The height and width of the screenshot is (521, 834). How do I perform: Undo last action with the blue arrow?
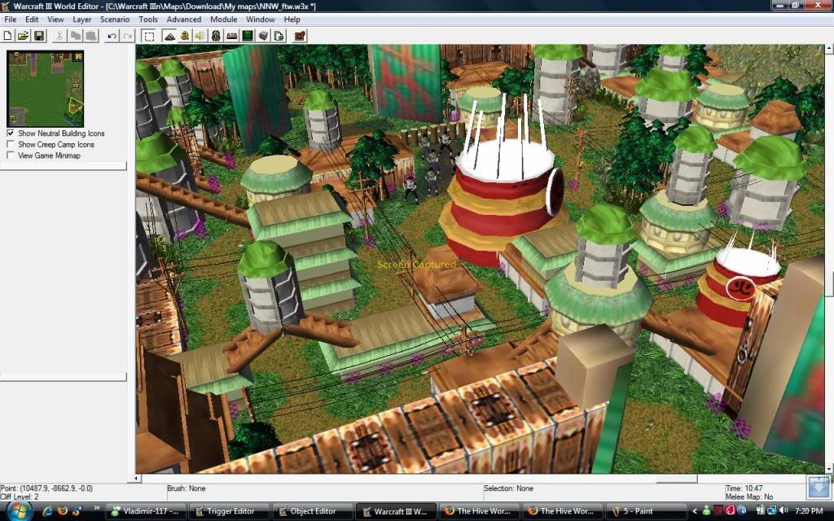coord(112,36)
